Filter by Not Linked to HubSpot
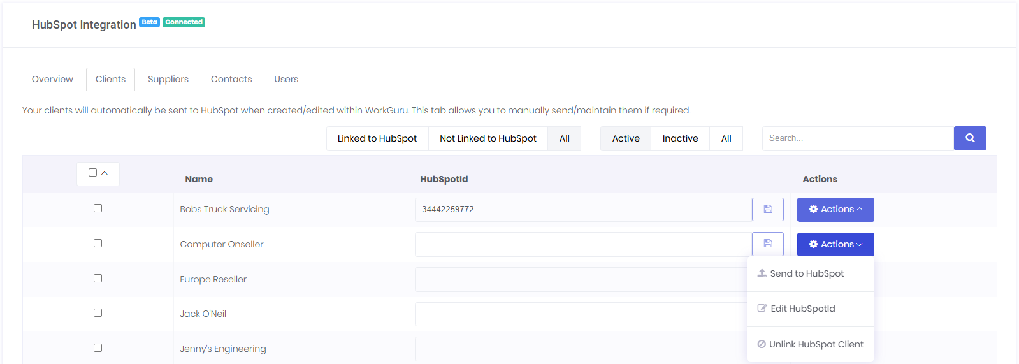Image resolution: width=1019 pixels, height=364 pixels. pos(488,138)
